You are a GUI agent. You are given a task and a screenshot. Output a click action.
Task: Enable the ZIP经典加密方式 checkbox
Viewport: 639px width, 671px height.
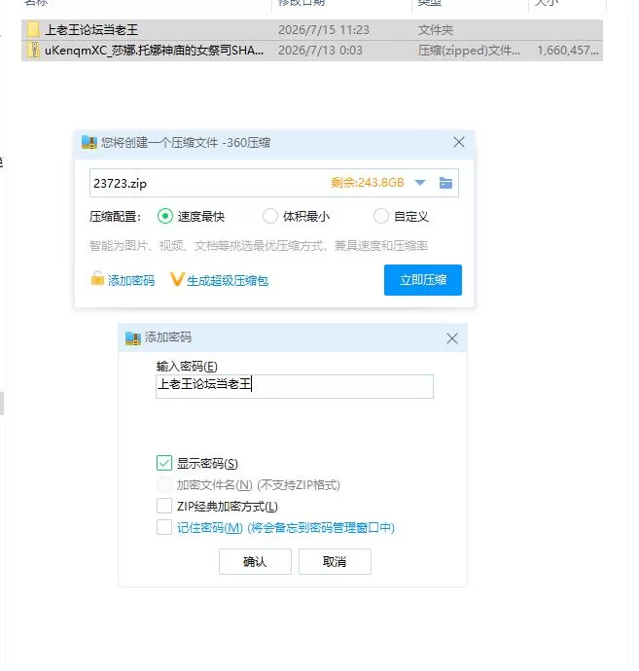pos(164,506)
